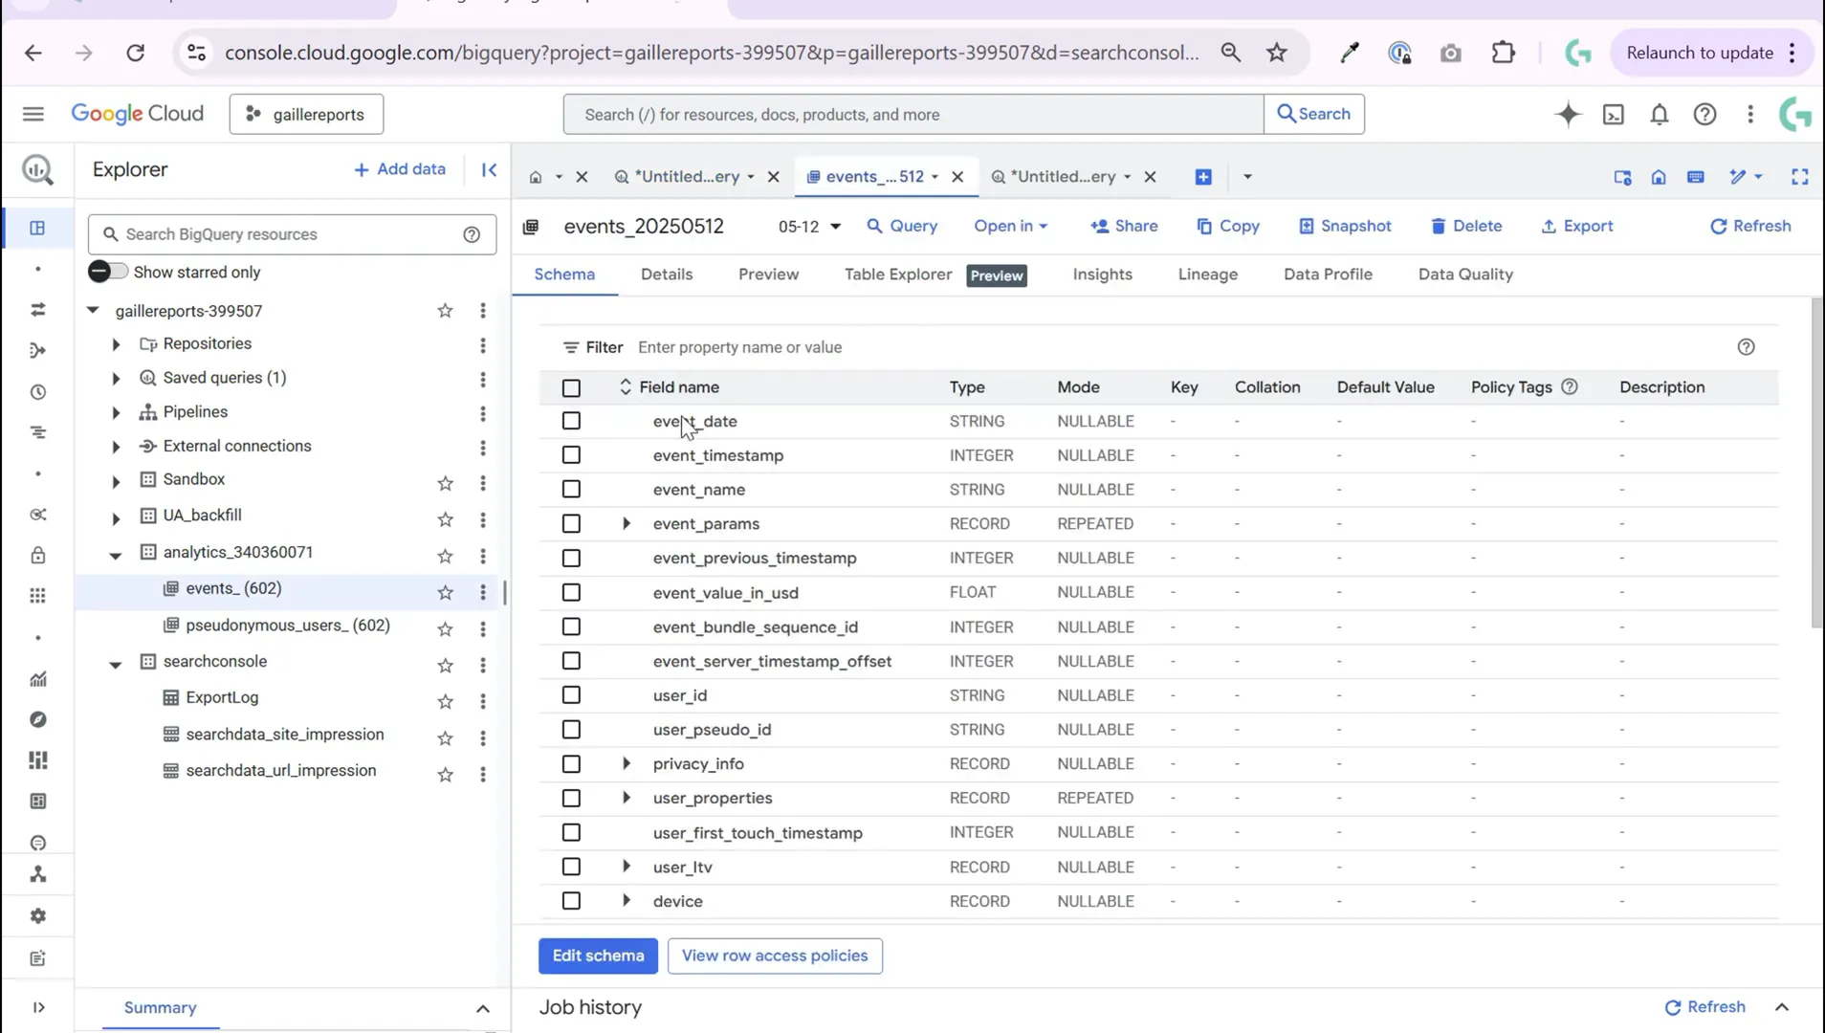Open the help question mark menu
Viewport: 1825px width, 1033px height.
pyautogui.click(x=1704, y=114)
